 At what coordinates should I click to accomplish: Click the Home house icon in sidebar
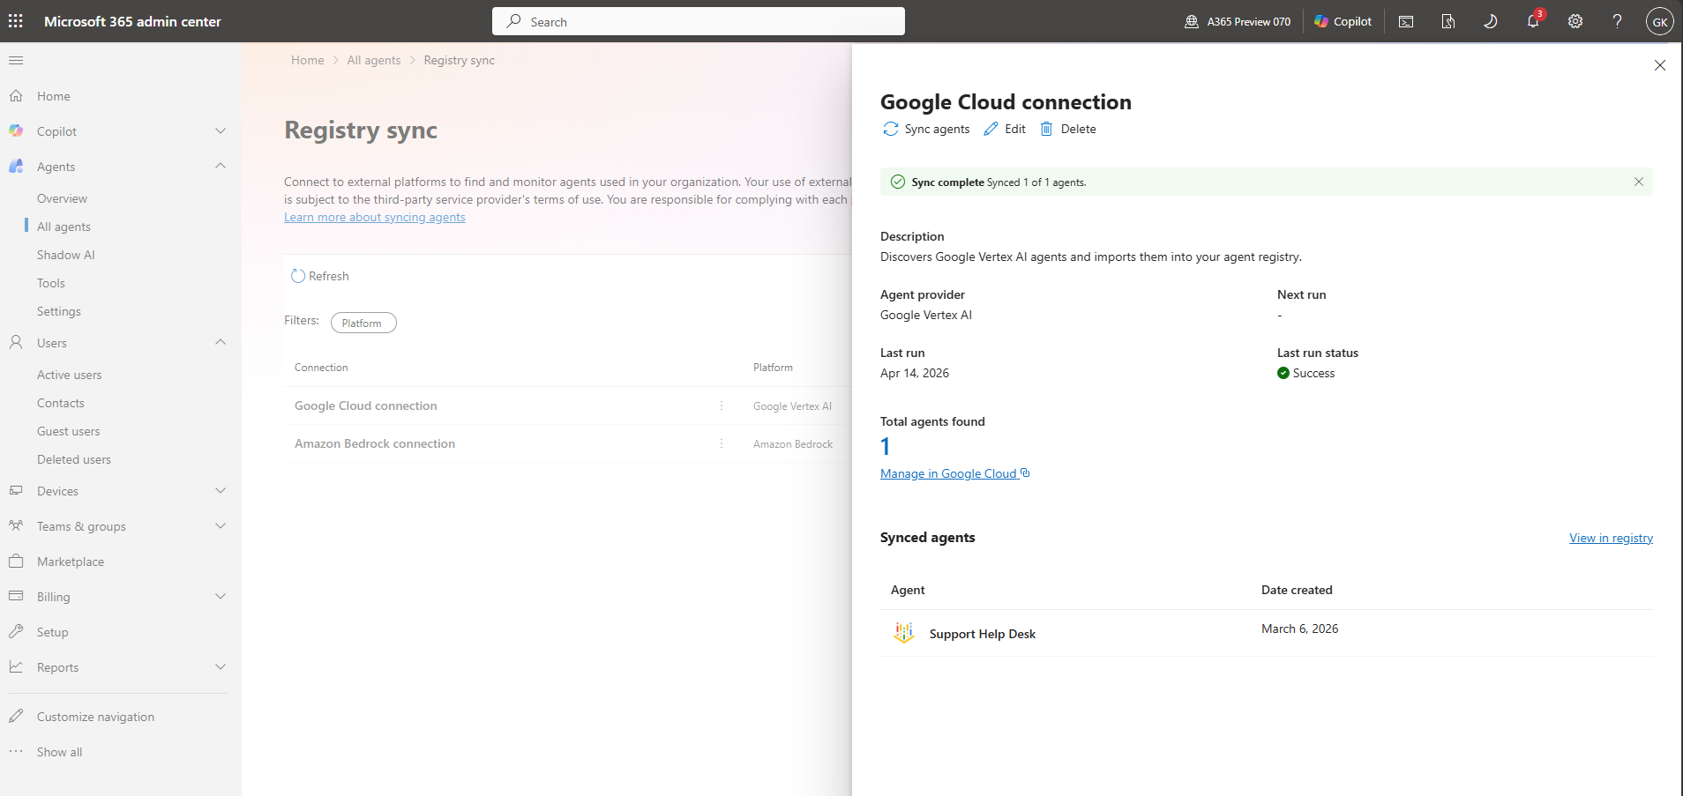[x=16, y=96]
